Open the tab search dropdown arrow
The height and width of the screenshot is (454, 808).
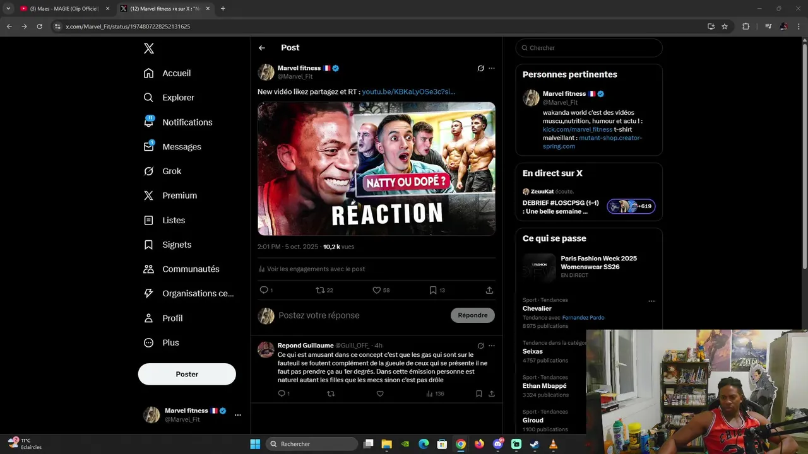[8, 9]
